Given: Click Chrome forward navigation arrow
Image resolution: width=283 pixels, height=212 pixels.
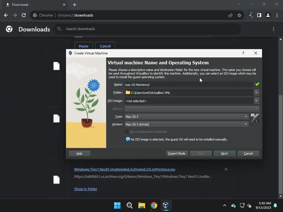Looking at the screenshot, I should [15, 15].
